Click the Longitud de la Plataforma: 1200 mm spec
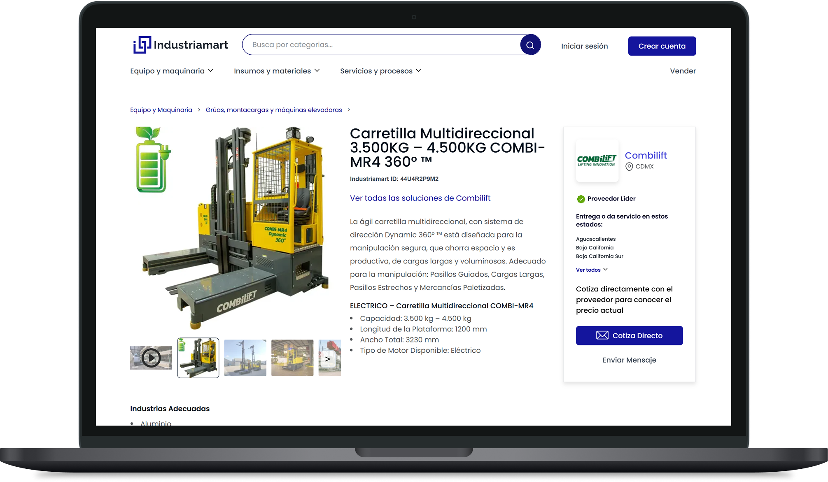Viewport: 828px width, 482px height. pyautogui.click(x=423, y=329)
